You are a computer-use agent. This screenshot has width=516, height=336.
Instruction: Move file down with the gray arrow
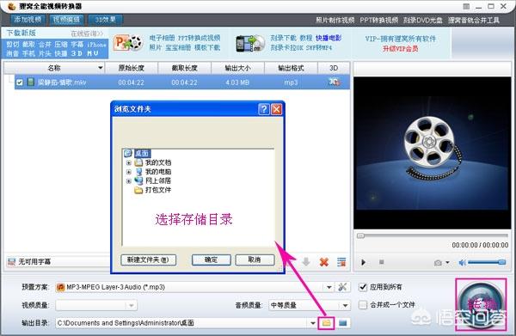(x=306, y=262)
